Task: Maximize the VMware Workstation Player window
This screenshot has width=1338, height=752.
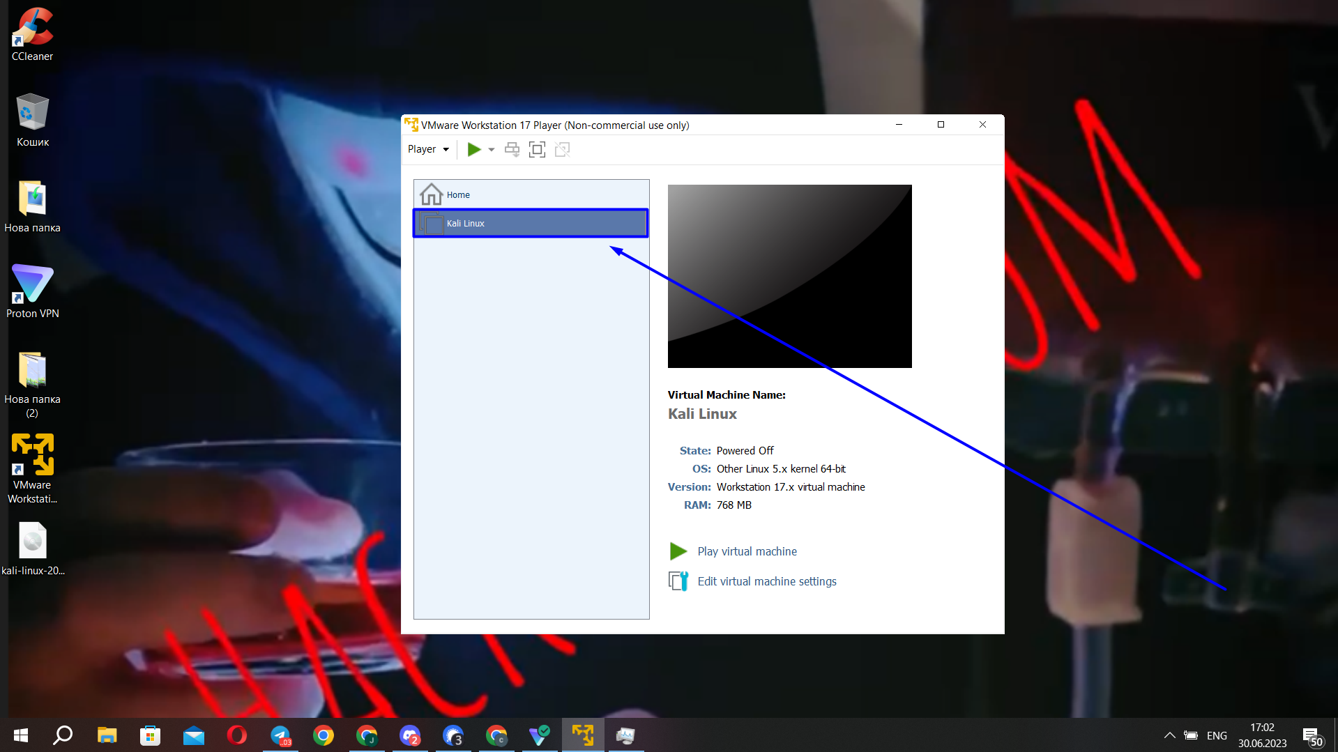Action: 941,125
